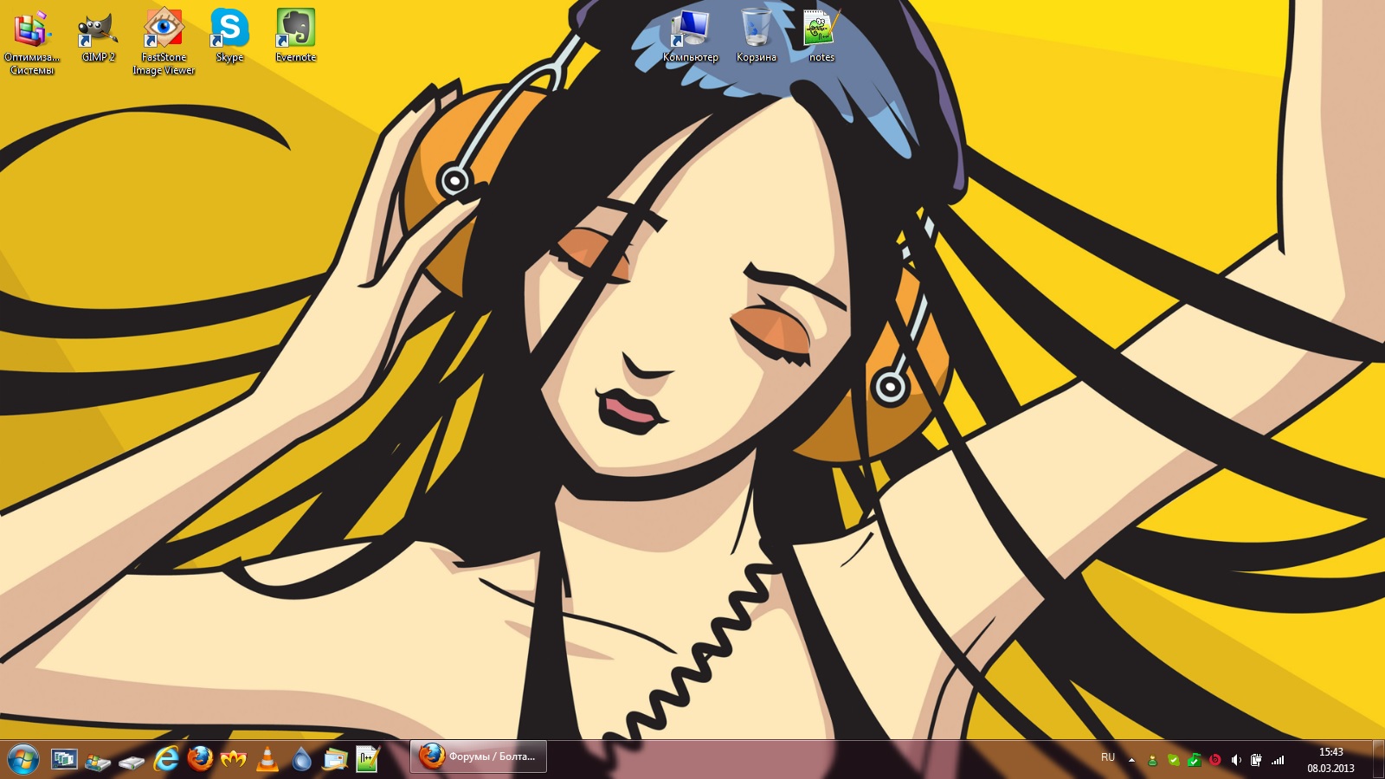Select the notes file on desktop
1385x779 pixels.
tap(821, 36)
